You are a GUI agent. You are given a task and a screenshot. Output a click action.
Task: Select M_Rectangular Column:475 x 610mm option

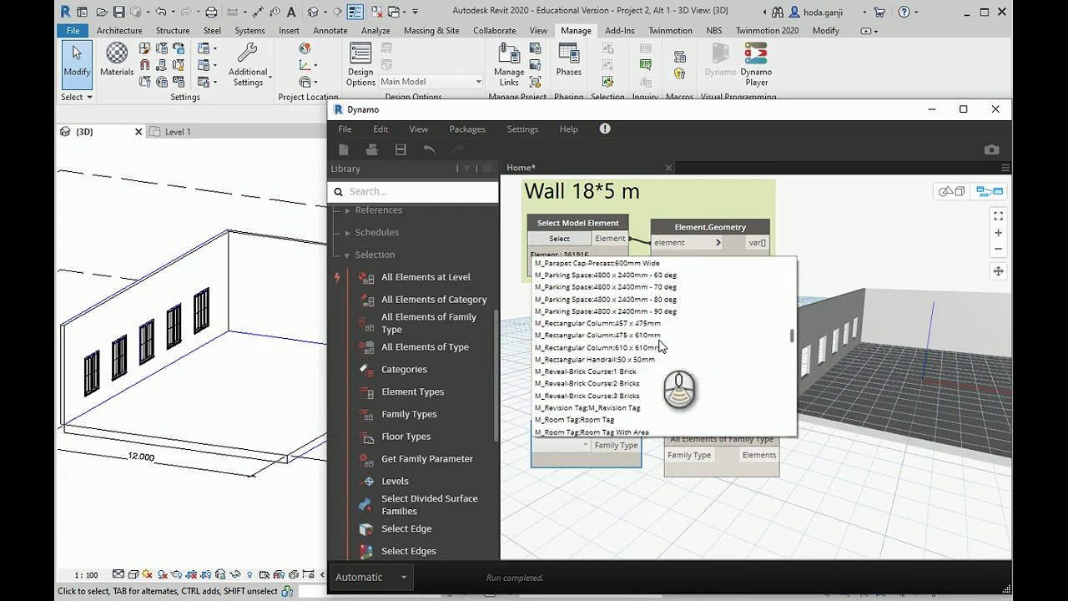click(x=597, y=335)
